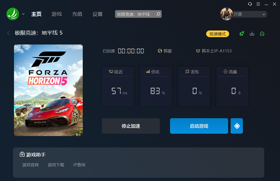This screenshot has height=181, width=280.
Task: Click the search magnifier icon
Action: 158,14
